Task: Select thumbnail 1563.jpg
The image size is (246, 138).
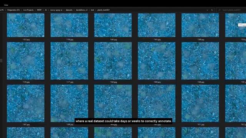Action: tap(156, 25)
